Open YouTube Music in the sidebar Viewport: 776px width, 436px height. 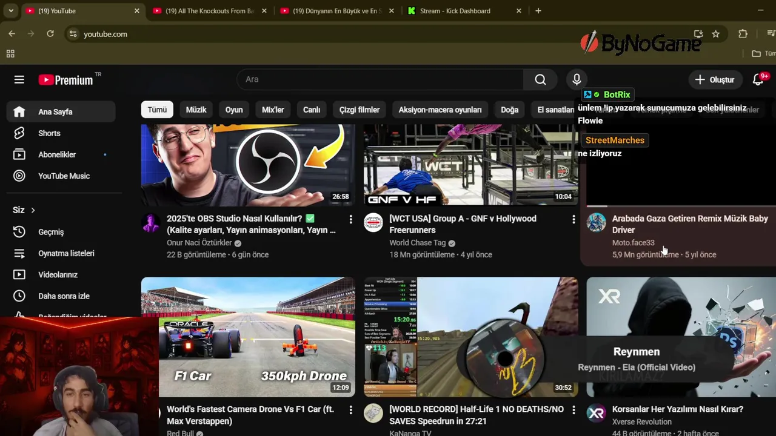pyautogui.click(x=61, y=176)
